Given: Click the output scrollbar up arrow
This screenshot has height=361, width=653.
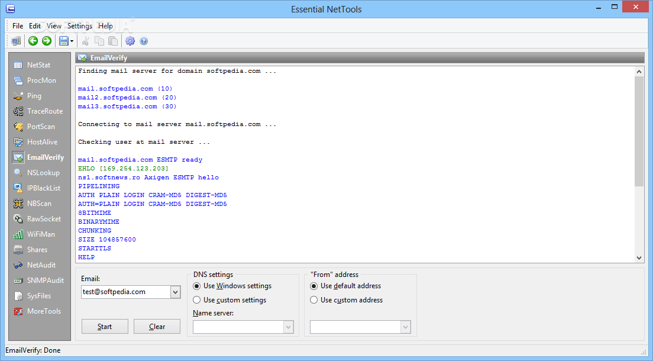Looking at the screenshot, I should point(639,72).
